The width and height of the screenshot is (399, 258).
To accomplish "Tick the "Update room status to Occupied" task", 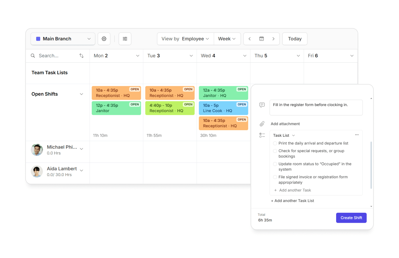I will [275, 164].
